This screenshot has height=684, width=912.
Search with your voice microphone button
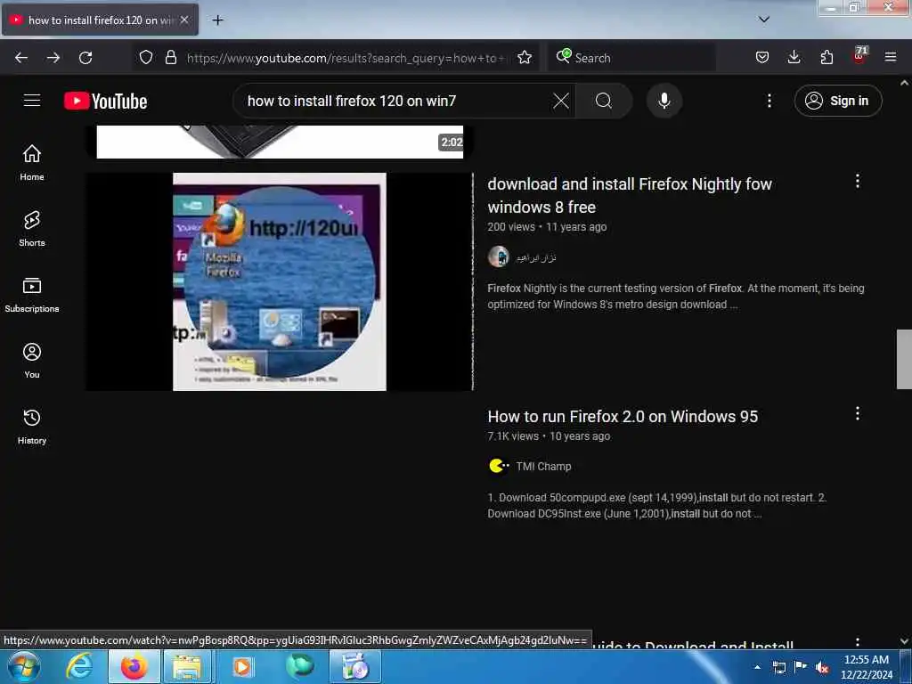coord(664,101)
